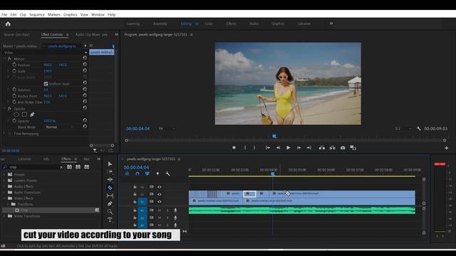Screen dimensions: 456x256
Task: Select the Pen tool in toolbar
Action: [110, 204]
